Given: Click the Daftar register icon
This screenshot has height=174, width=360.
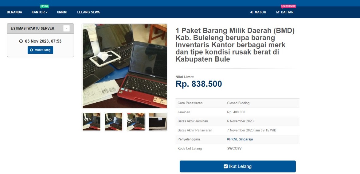Looking at the screenshot, I should point(278,12).
